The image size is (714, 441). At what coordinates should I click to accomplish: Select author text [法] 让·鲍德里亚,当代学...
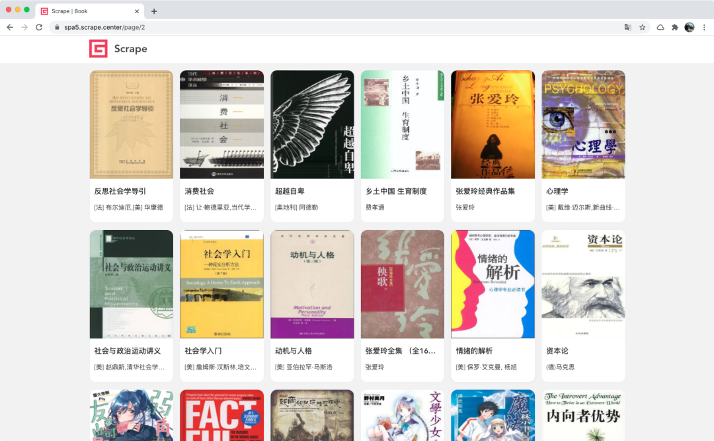220,208
